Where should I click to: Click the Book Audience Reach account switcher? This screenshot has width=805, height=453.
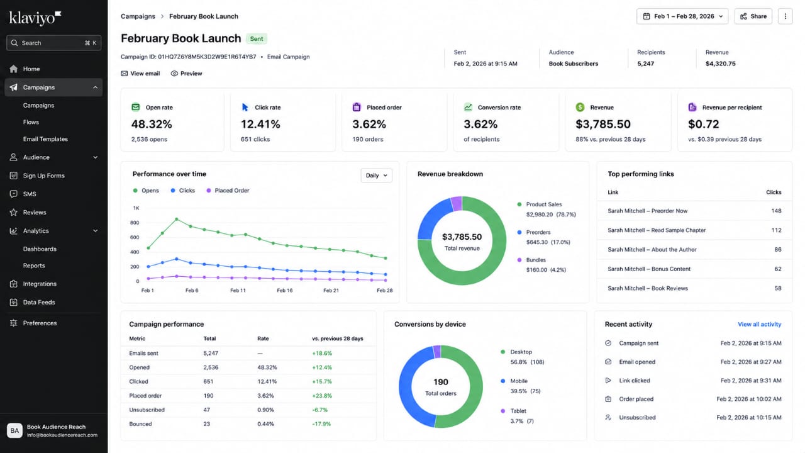pyautogui.click(x=53, y=430)
